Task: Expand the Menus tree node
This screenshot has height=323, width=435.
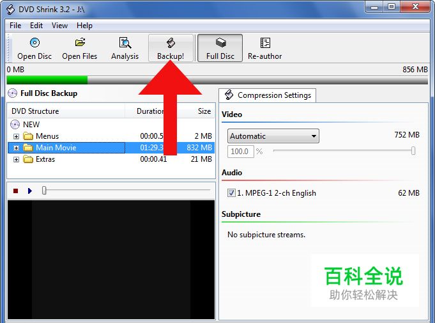Action: [16, 136]
